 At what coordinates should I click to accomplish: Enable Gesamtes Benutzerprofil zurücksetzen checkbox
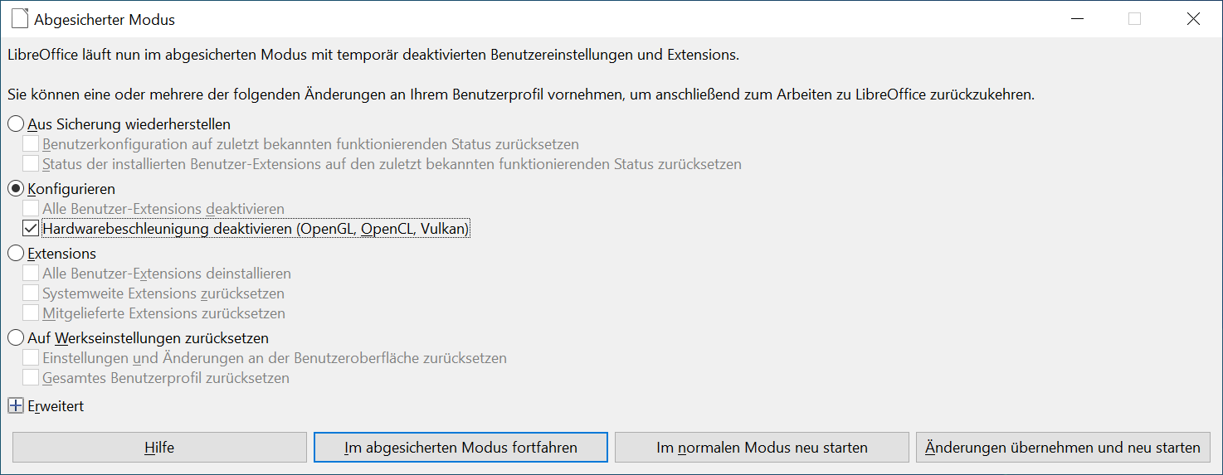point(31,378)
